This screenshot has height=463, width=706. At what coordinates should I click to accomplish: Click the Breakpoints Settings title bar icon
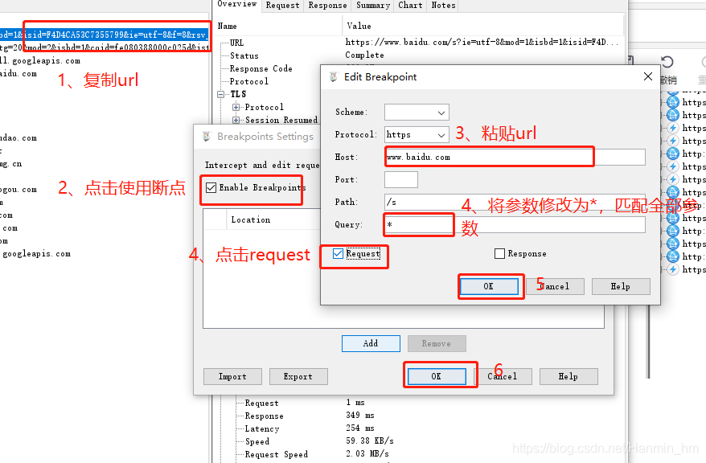(206, 137)
